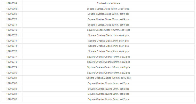Image resolution: width=196 pixels, height=104 pixels.
Task: Click part number 18900375
Action: pyautogui.click(x=12, y=46)
